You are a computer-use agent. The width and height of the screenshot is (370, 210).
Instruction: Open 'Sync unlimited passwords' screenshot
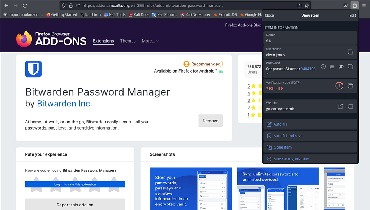[x=278, y=189]
